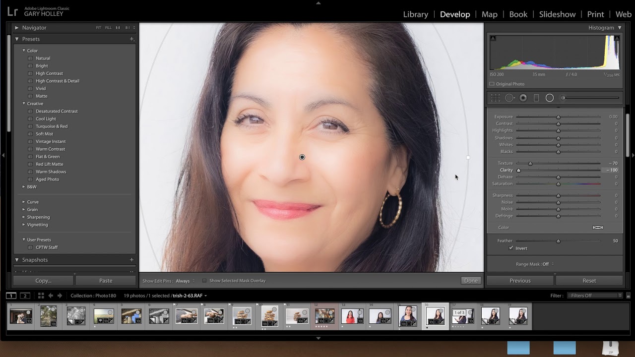
Task: Click the Copy... button
Action: (43, 281)
